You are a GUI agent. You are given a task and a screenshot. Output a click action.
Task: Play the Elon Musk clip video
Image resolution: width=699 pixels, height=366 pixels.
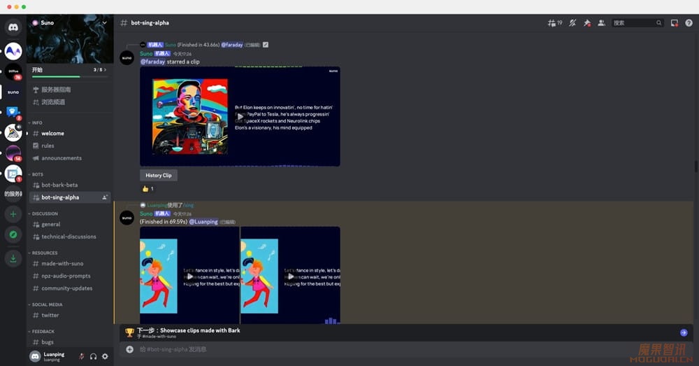[x=240, y=116]
